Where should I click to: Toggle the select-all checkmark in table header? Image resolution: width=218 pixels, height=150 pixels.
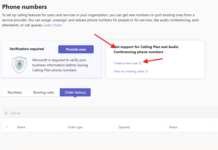pos(7,127)
